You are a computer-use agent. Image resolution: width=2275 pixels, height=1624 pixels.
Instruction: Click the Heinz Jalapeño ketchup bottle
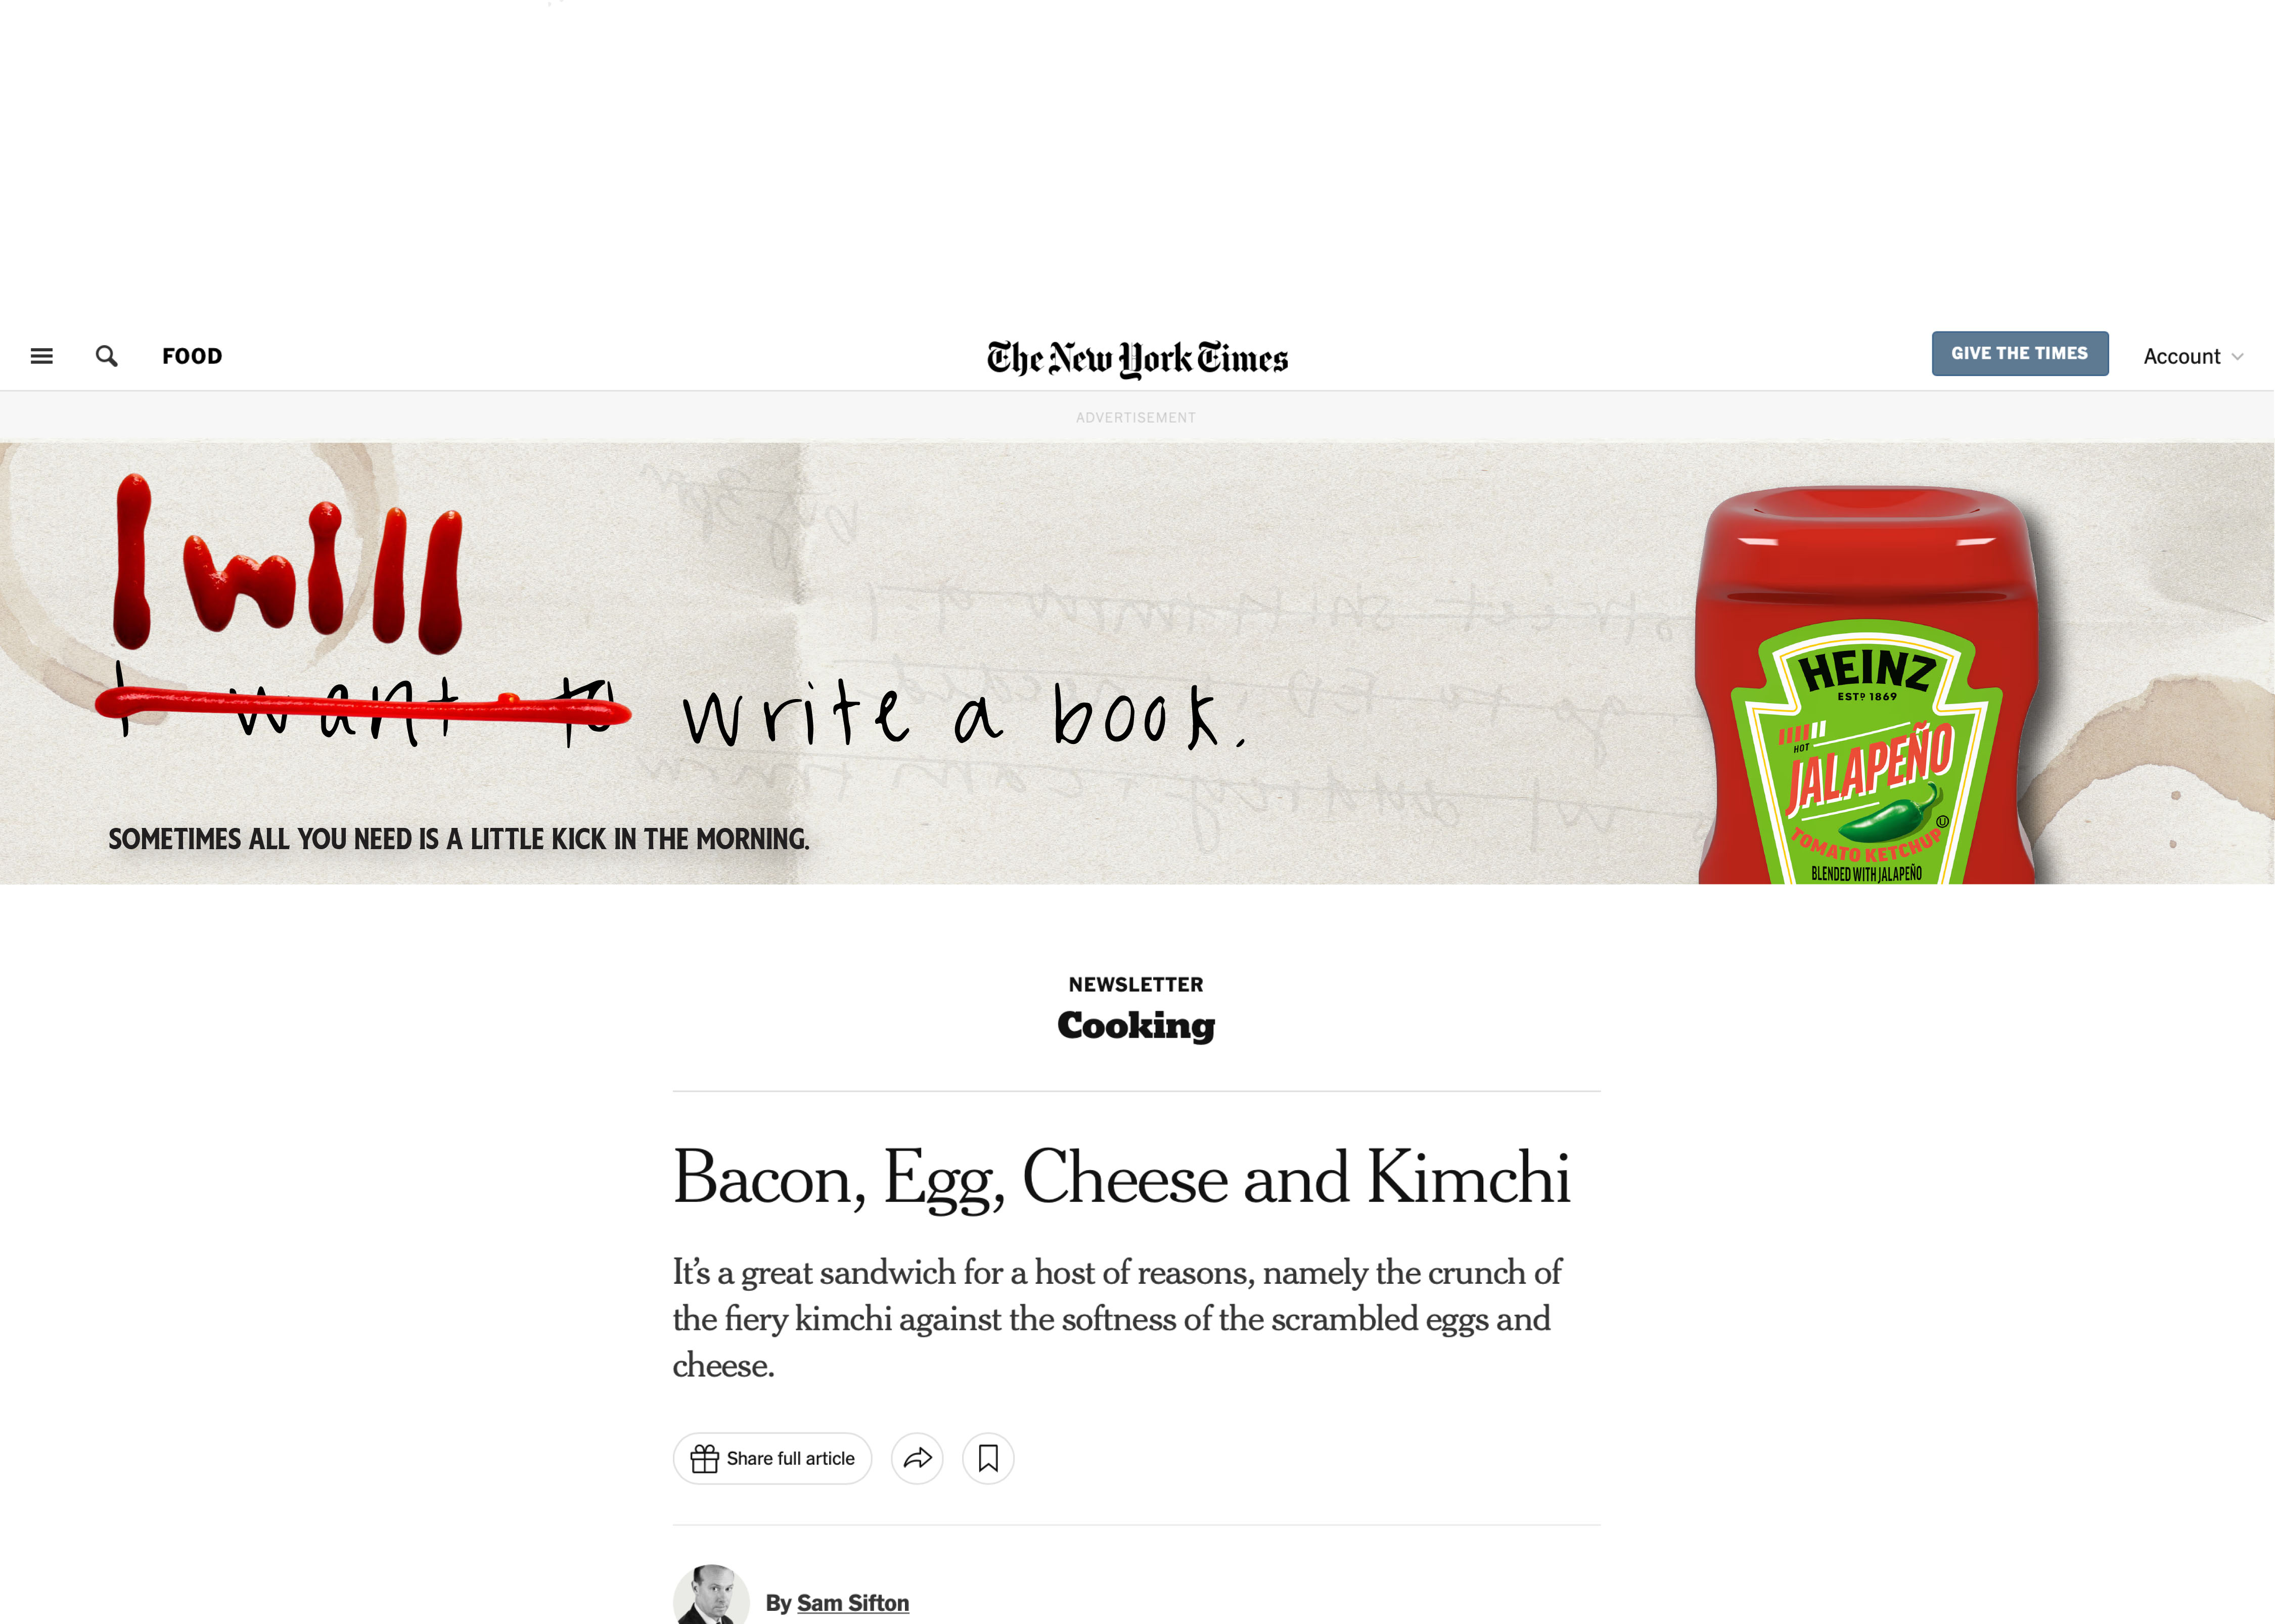coord(1865,685)
